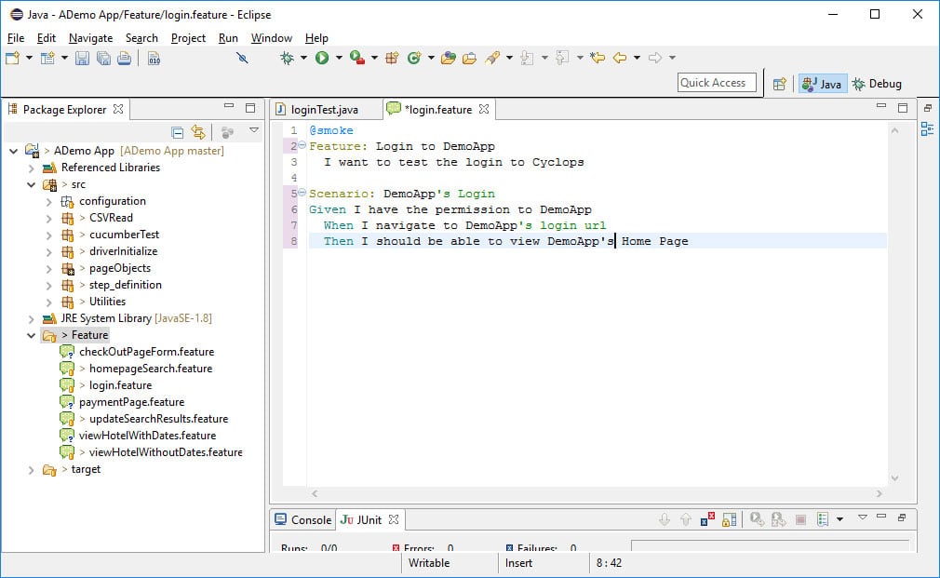
Task: Open the JUnit history dropdown arrow
Action: click(839, 519)
